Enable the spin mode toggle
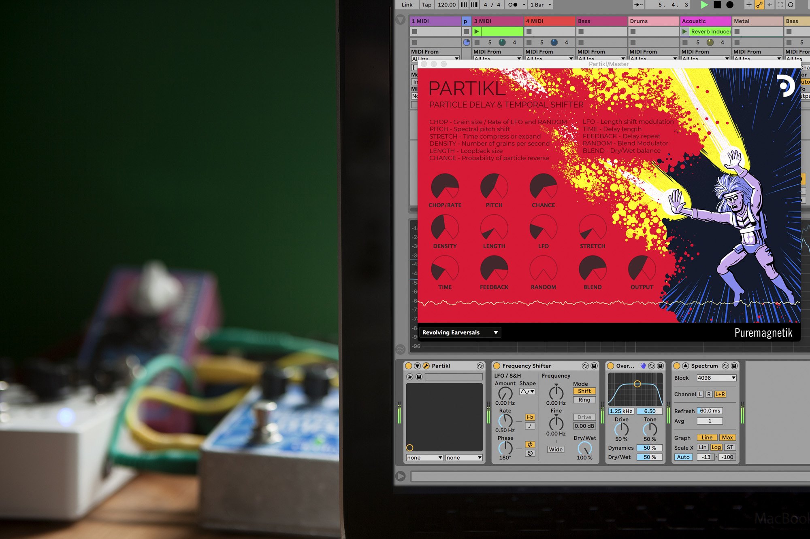Viewport: 810px width, 539px height. click(x=530, y=453)
